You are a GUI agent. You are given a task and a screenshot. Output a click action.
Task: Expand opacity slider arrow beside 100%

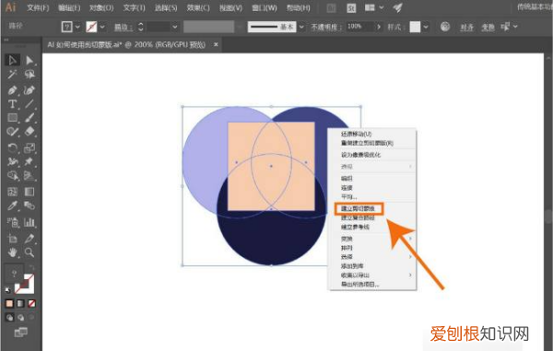(379, 27)
